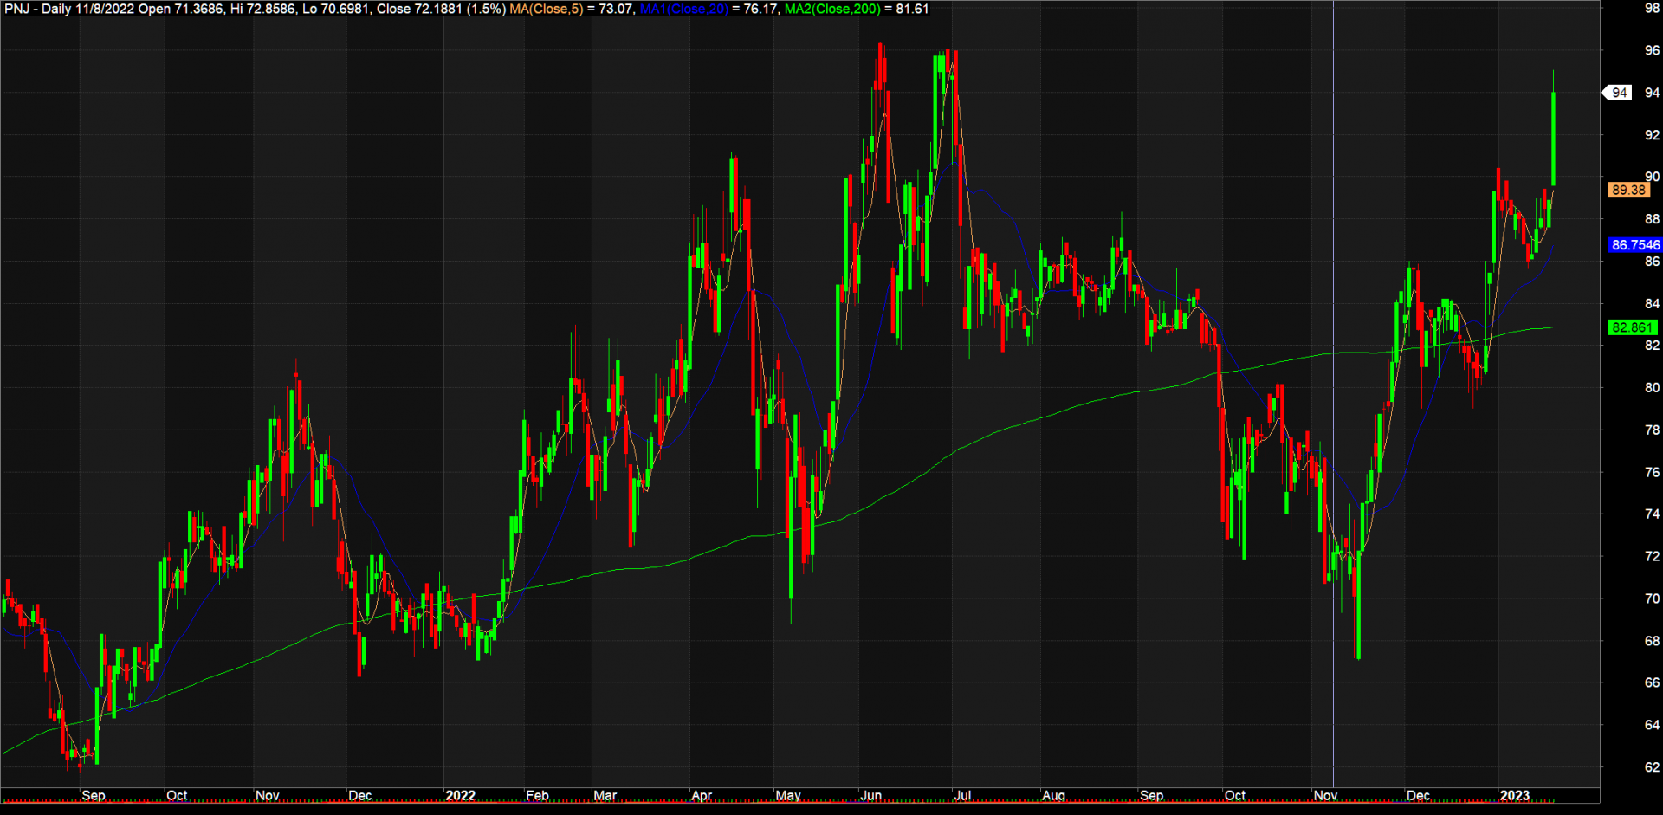The width and height of the screenshot is (1663, 815).
Task: Click the Jul label on the time axis
Action: click(961, 795)
